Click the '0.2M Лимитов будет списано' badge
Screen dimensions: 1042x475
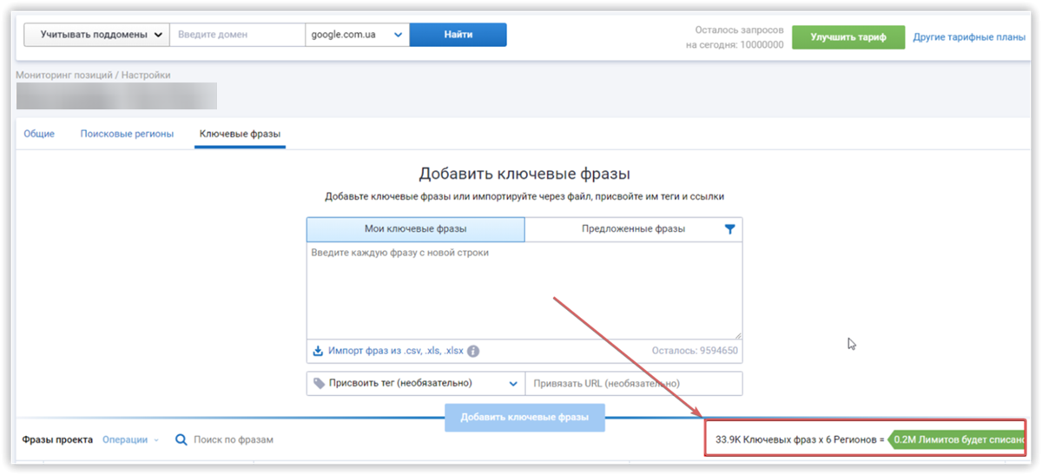coord(958,439)
